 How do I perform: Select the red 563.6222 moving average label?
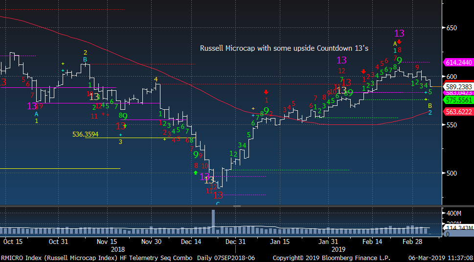pos(458,112)
